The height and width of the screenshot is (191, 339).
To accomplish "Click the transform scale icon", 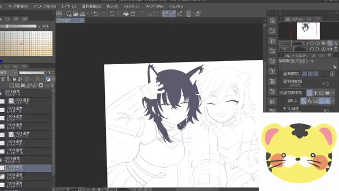I will click(x=133, y=14).
